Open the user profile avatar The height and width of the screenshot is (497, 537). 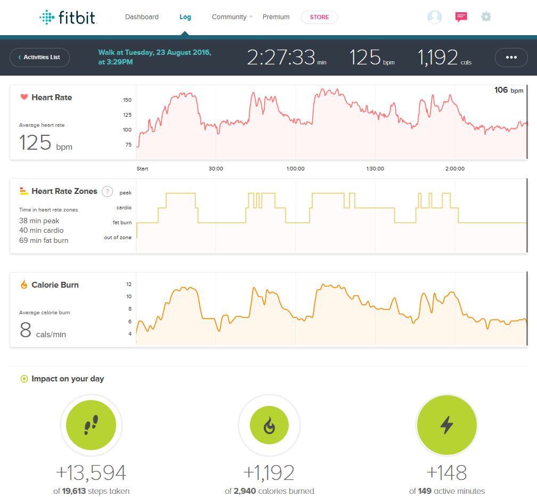click(x=435, y=17)
